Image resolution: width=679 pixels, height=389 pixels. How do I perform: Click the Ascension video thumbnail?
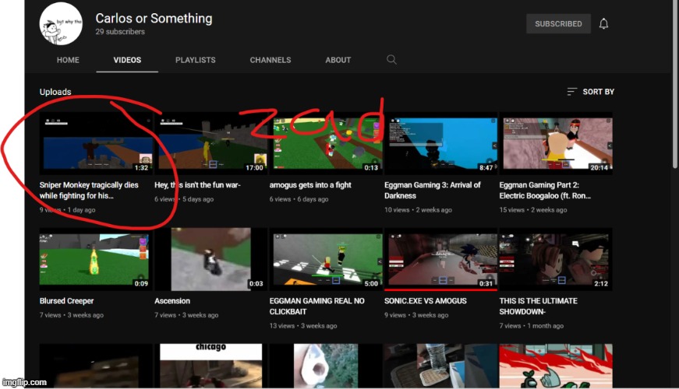point(210,260)
